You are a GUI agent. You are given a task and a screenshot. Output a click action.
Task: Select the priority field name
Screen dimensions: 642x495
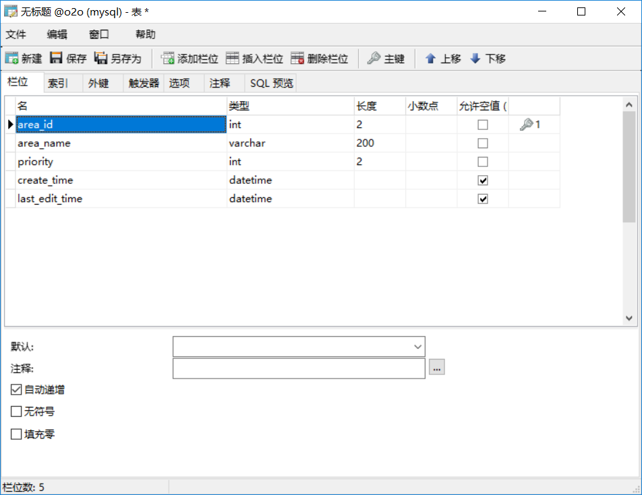[x=121, y=162]
